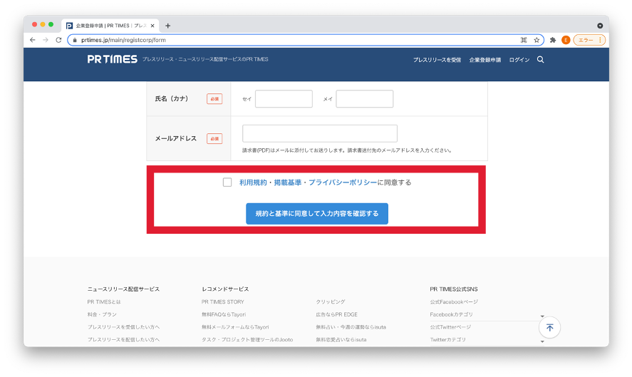This screenshot has height=377, width=632.
Task: Click 規約と基準に同意して入力内容を確認する button
Action: point(317,213)
